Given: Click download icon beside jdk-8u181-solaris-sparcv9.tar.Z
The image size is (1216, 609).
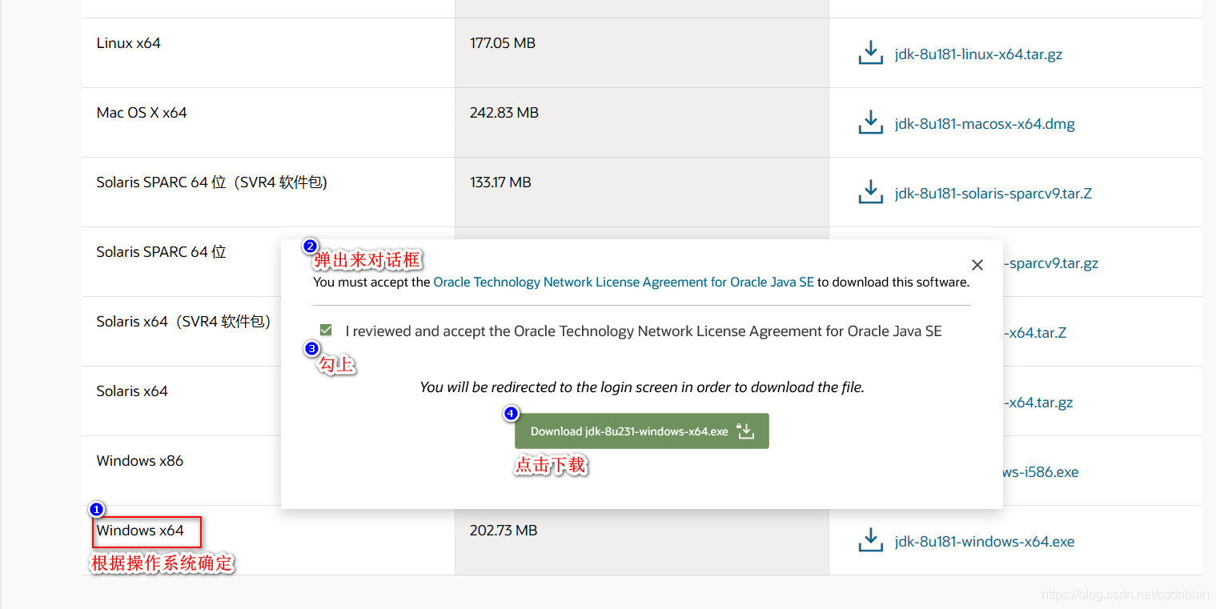Looking at the screenshot, I should pyautogui.click(x=870, y=193).
